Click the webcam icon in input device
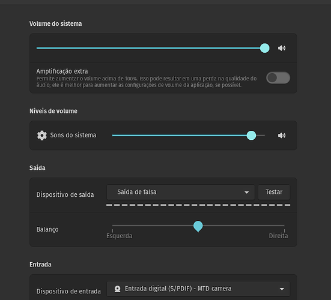Screen dimensions: 331x300 pyautogui.click(x=117, y=289)
